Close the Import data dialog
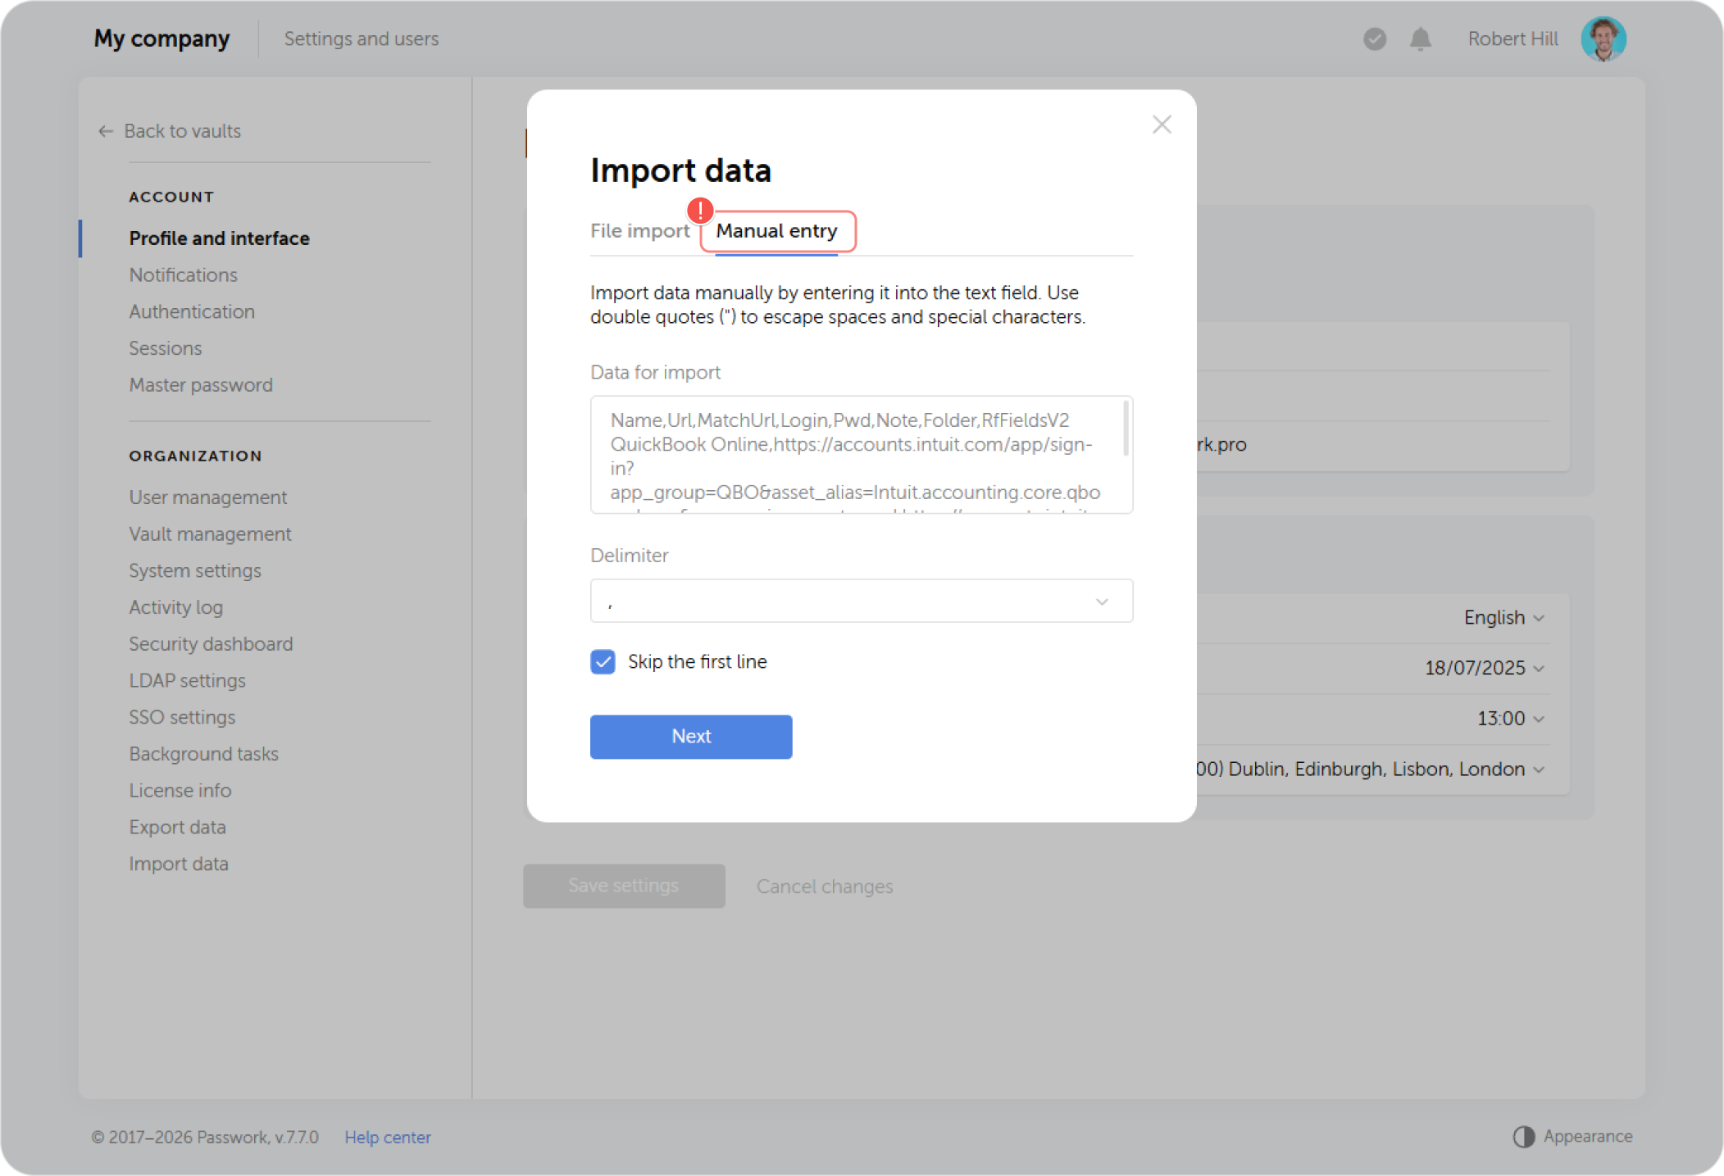1724x1176 pixels. (1161, 125)
